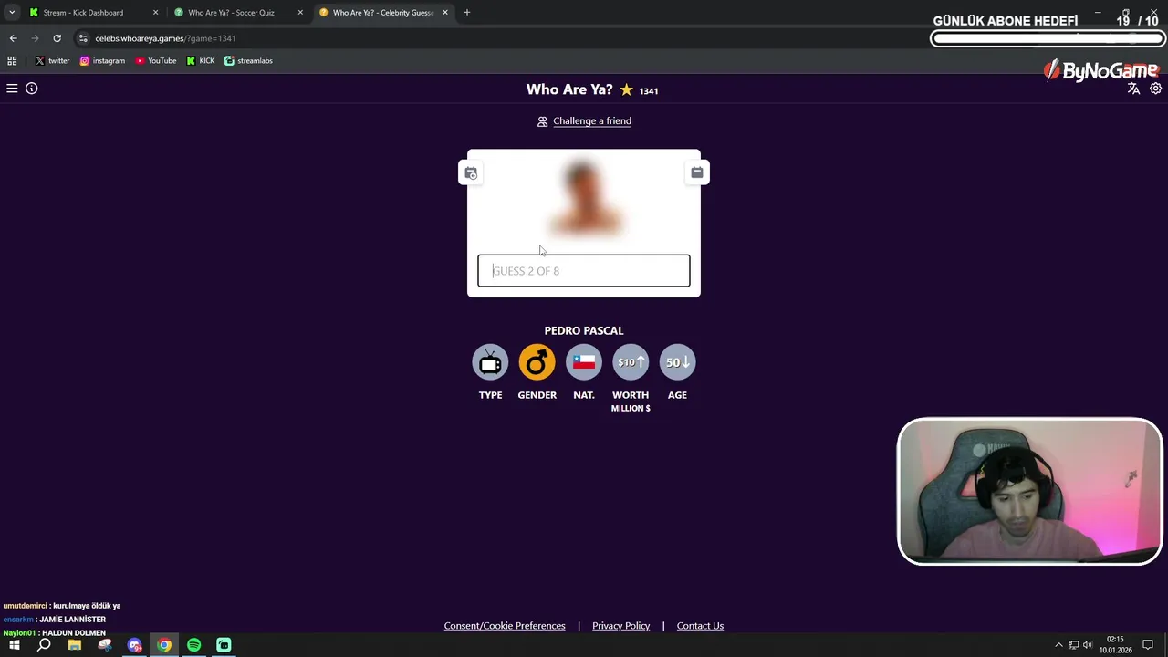This screenshot has height=657, width=1168.
Task: Click the Chile flag nationality icon
Action: click(x=584, y=362)
